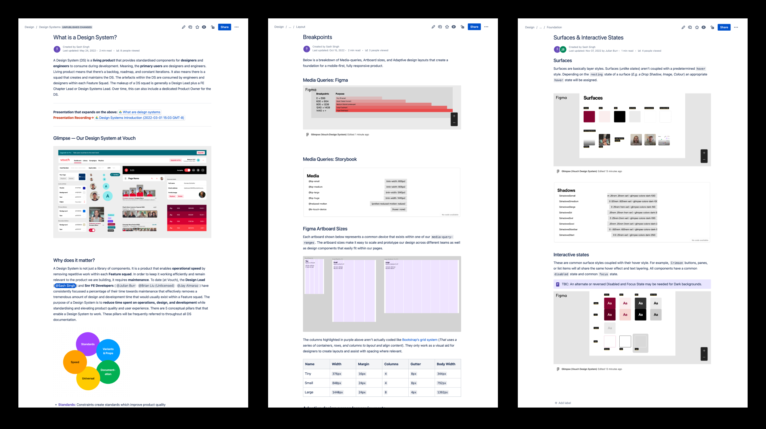Click the crimson surface swatch in the Surfaces embed
This screenshot has width=766, height=429.
589,116
